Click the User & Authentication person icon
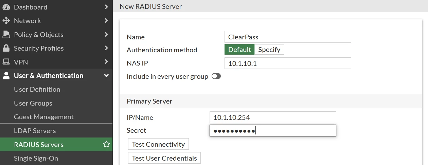428x165 pixels. tap(6, 76)
